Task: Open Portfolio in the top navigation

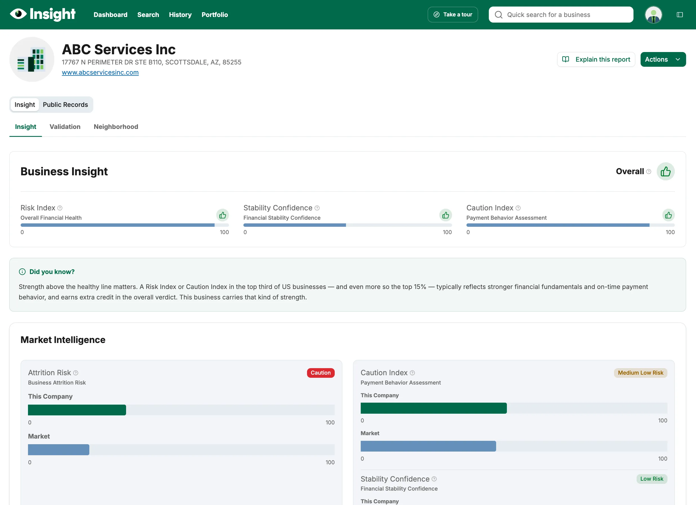Action: click(215, 15)
